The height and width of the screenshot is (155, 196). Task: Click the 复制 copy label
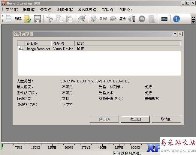click(122, 19)
